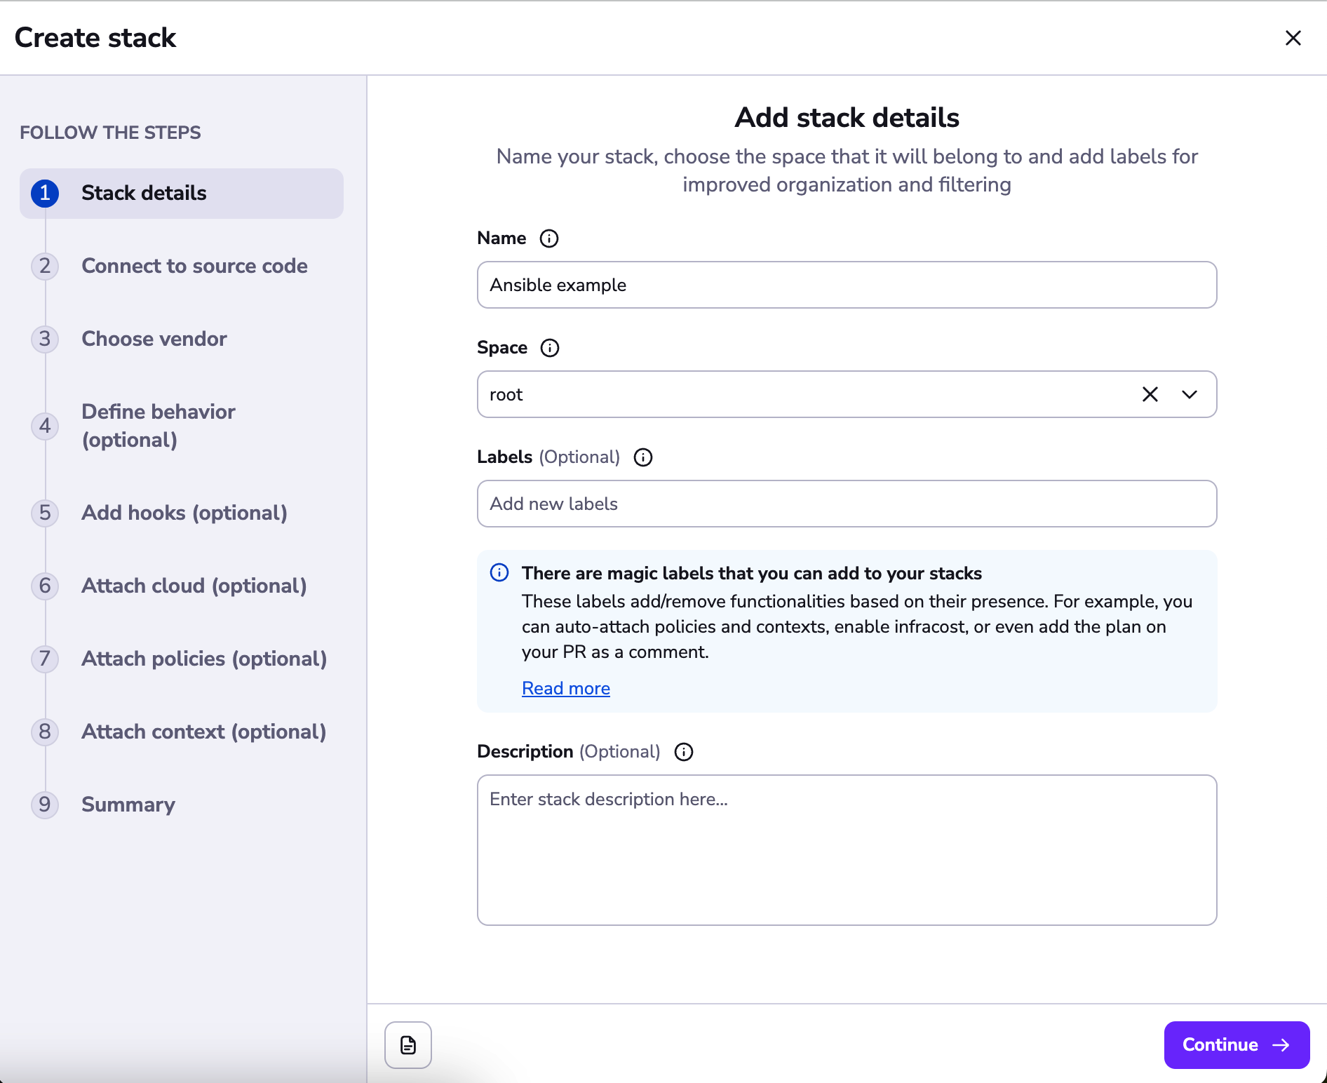The height and width of the screenshot is (1083, 1327).
Task: Click the info icon in the magic labels banner
Action: (x=499, y=573)
